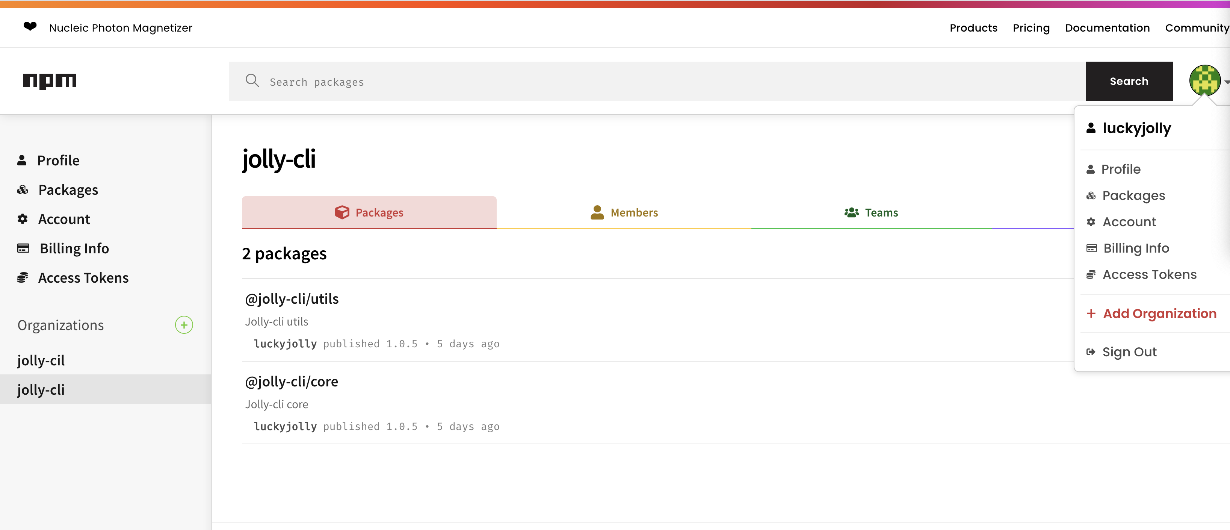Click the user icon next to luckyjolly
The width and height of the screenshot is (1230, 530).
(x=1091, y=128)
